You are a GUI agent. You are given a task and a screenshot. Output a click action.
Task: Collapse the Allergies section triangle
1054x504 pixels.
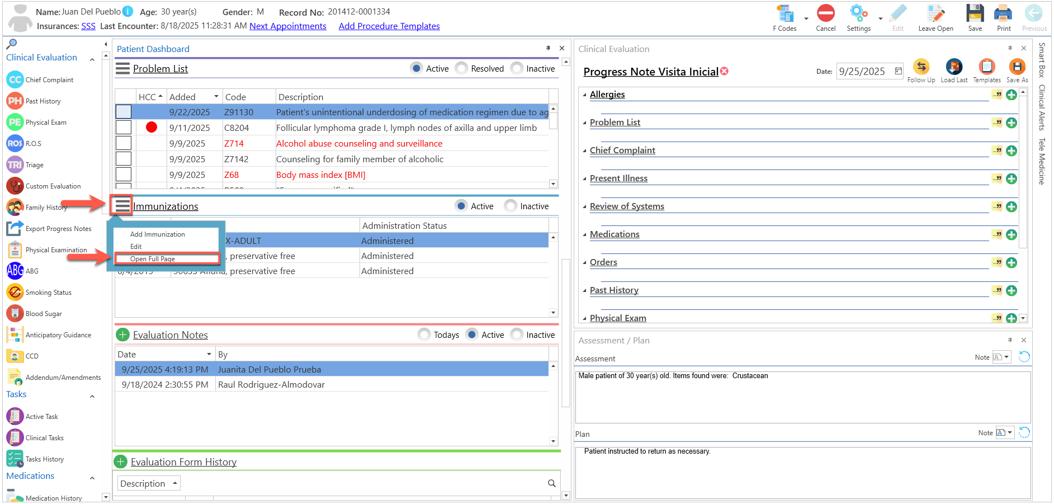click(585, 95)
